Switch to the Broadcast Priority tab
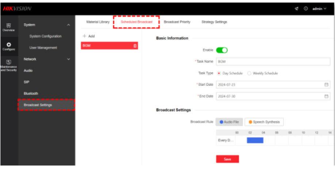 click(x=177, y=22)
